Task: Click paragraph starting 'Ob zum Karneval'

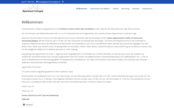Action: tap(79, 33)
